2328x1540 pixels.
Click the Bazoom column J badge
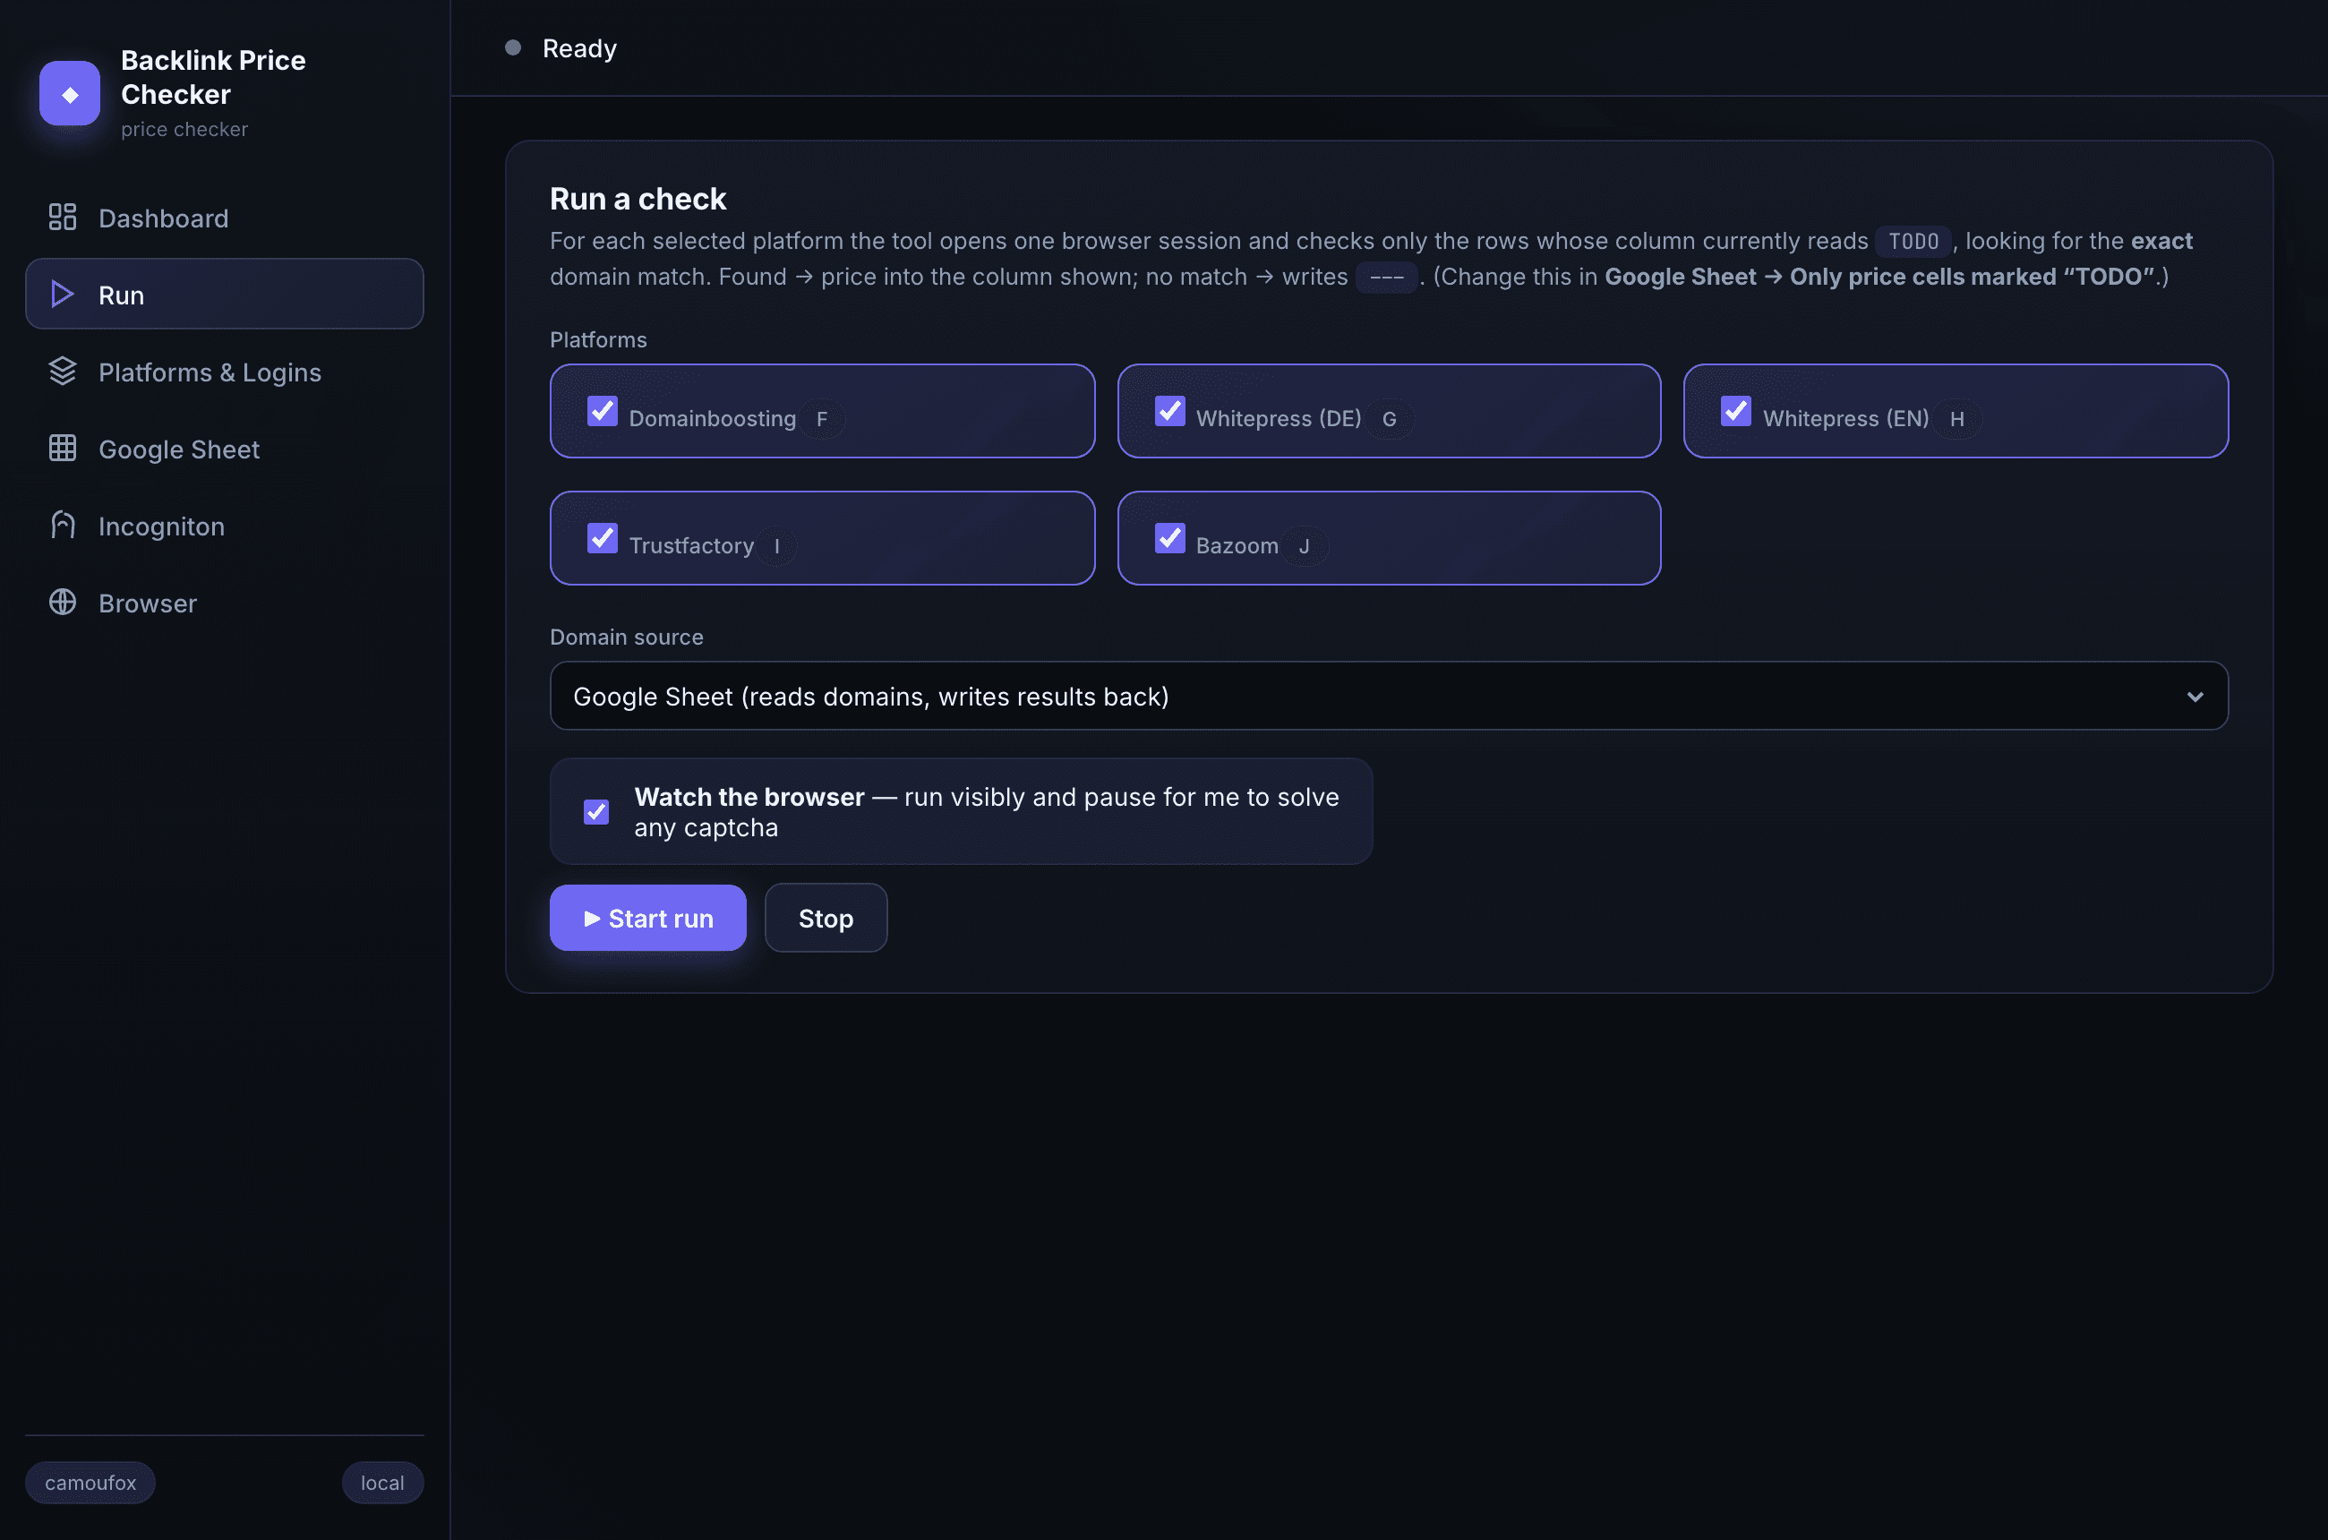(x=1304, y=545)
